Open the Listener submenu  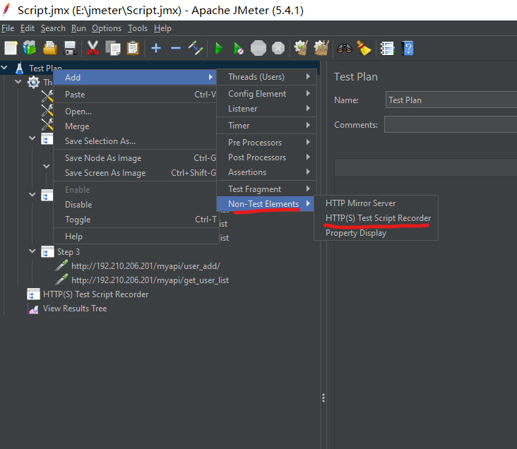[266, 109]
